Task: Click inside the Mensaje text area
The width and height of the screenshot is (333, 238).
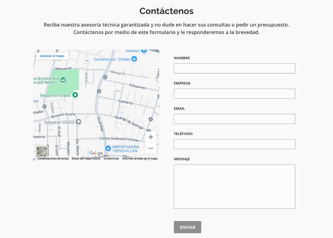Action: tap(234, 186)
